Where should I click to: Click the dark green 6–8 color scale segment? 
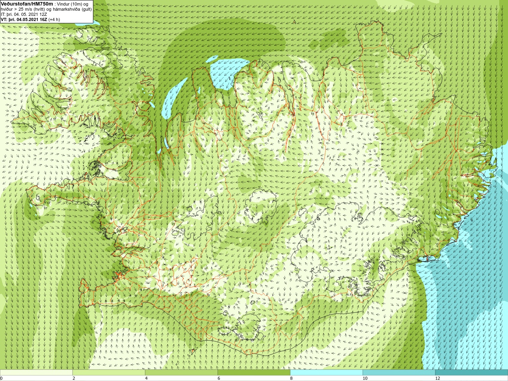coord(254,373)
